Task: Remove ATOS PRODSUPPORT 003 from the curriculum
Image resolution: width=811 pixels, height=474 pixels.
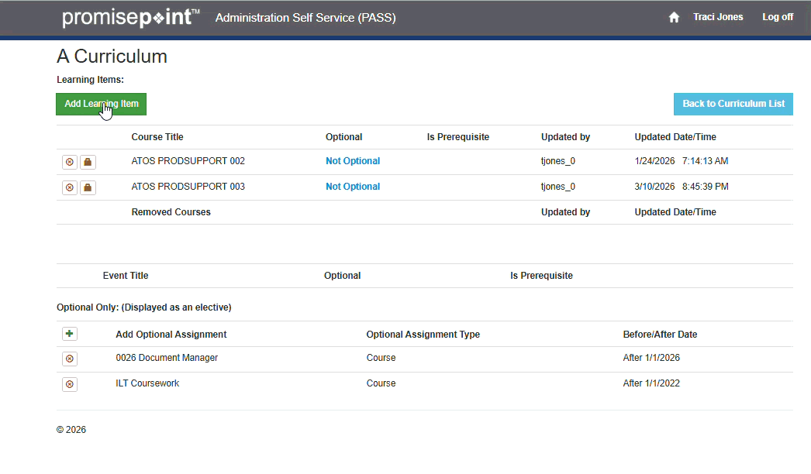Action: (x=70, y=187)
